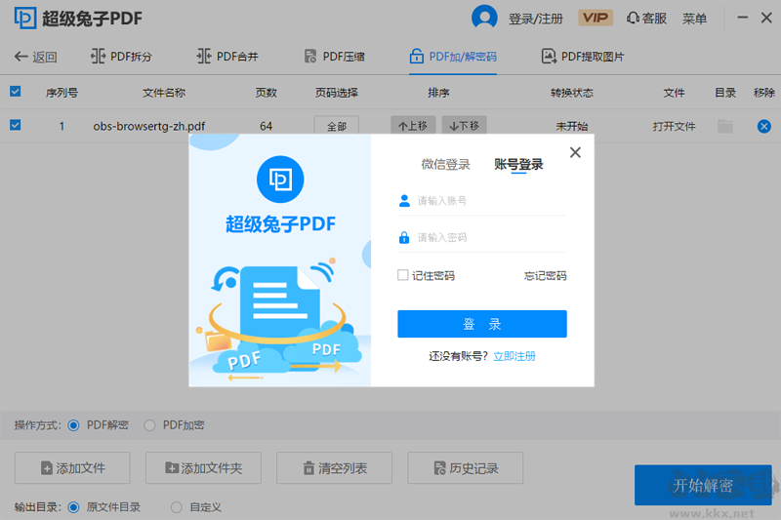The width and height of the screenshot is (781, 520).
Task: Open the 菜单 menu
Action: [x=694, y=19]
